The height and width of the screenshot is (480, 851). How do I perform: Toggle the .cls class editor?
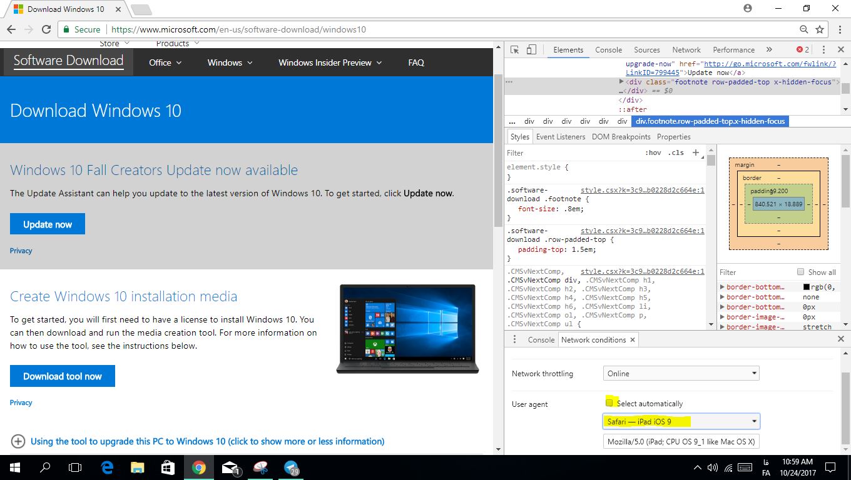click(x=676, y=152)
